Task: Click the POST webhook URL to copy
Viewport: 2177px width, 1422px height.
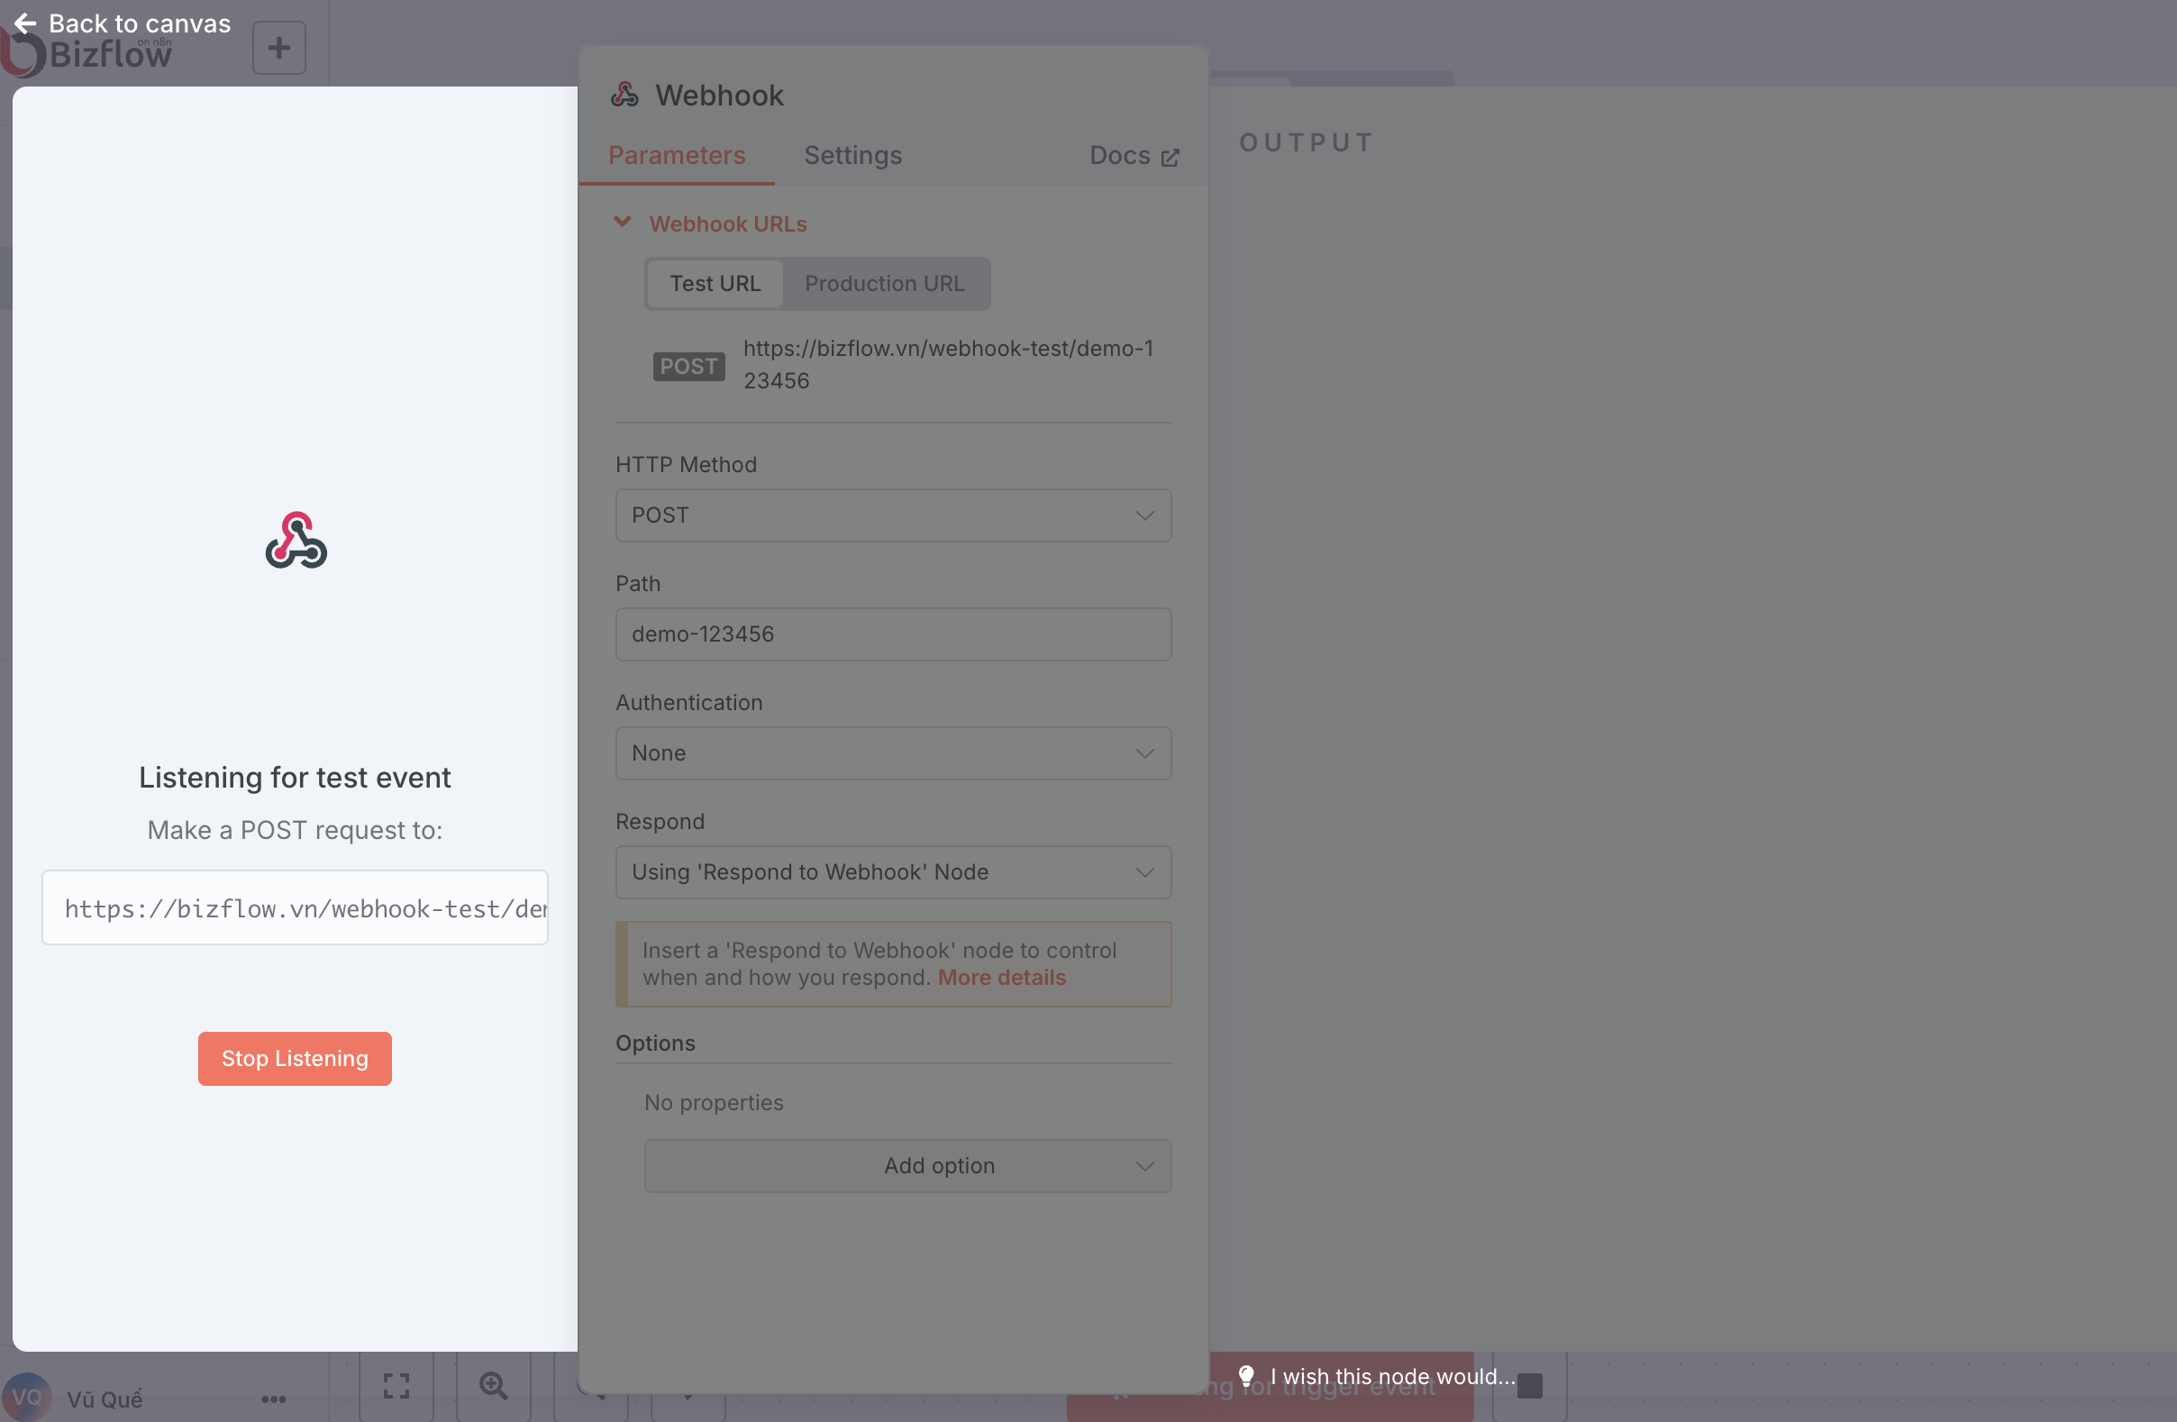Action: click(948, 364)
